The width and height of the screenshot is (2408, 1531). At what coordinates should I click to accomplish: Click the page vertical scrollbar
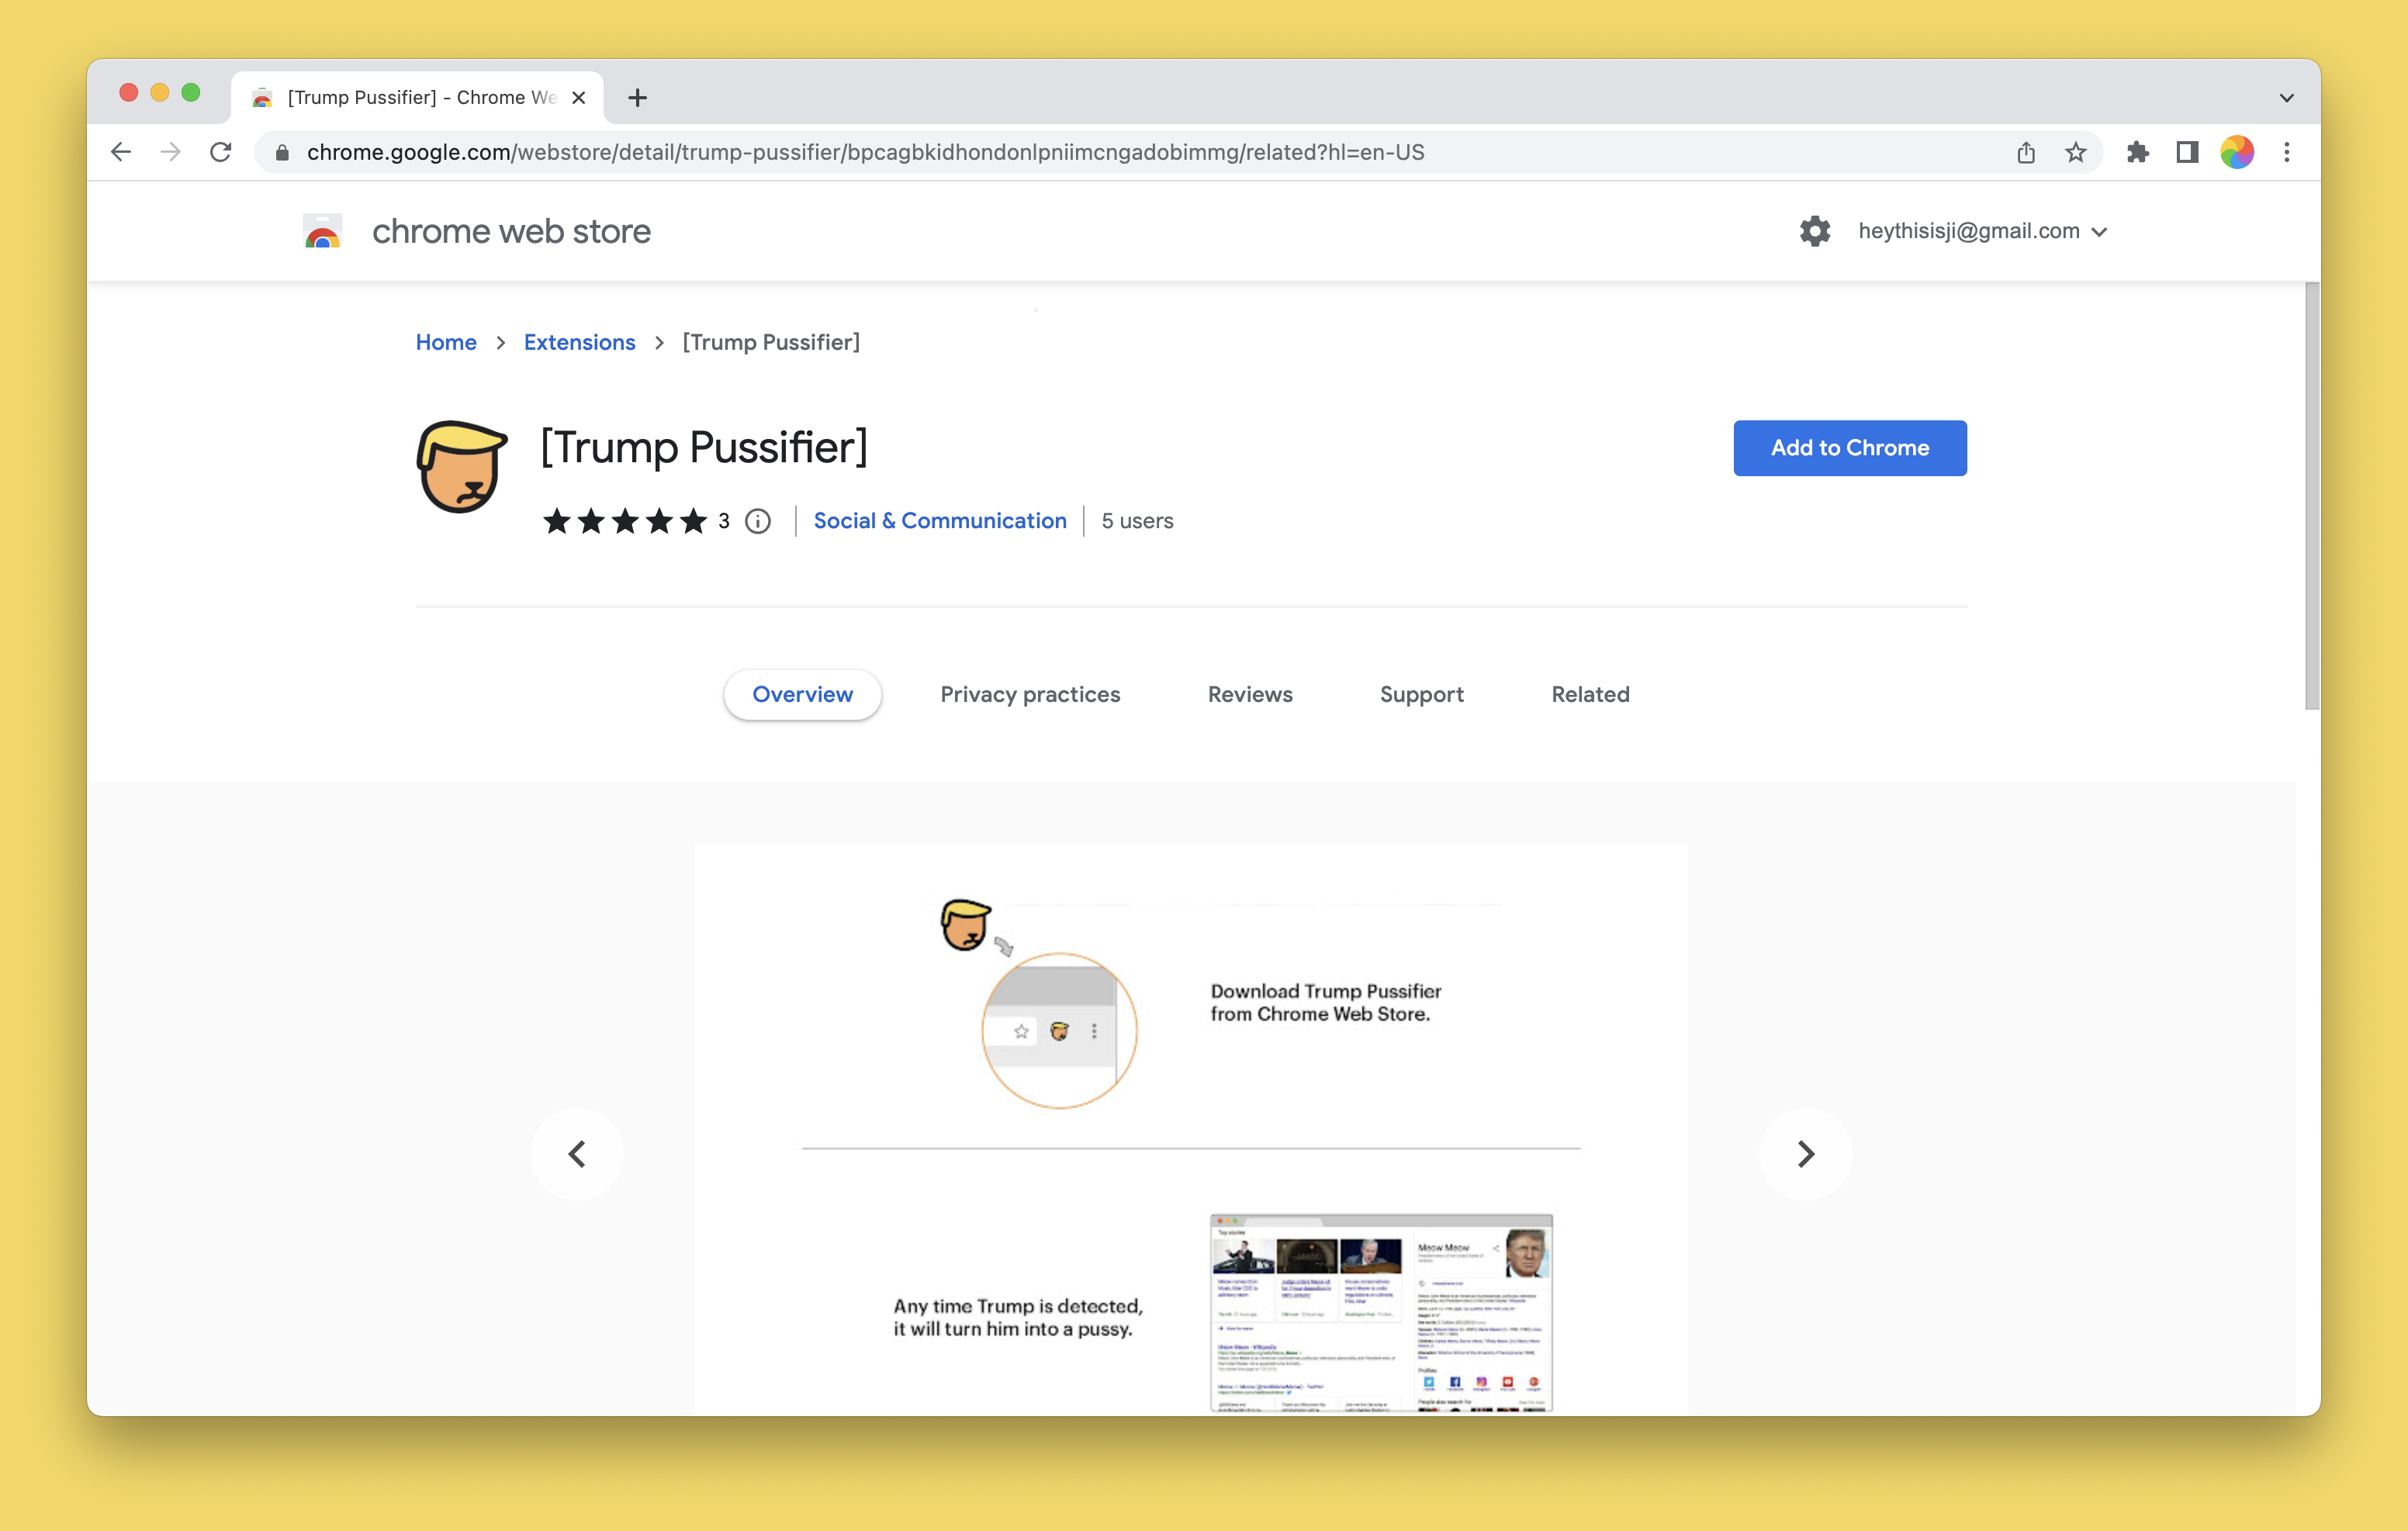point(2311,496)
